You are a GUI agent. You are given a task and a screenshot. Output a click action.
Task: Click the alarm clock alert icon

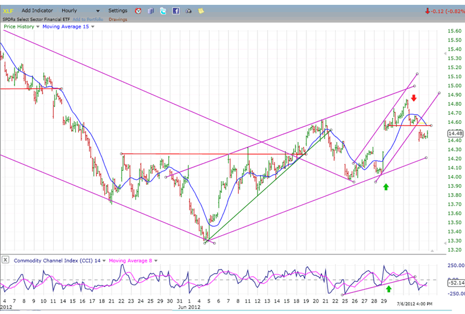(139, 11)
